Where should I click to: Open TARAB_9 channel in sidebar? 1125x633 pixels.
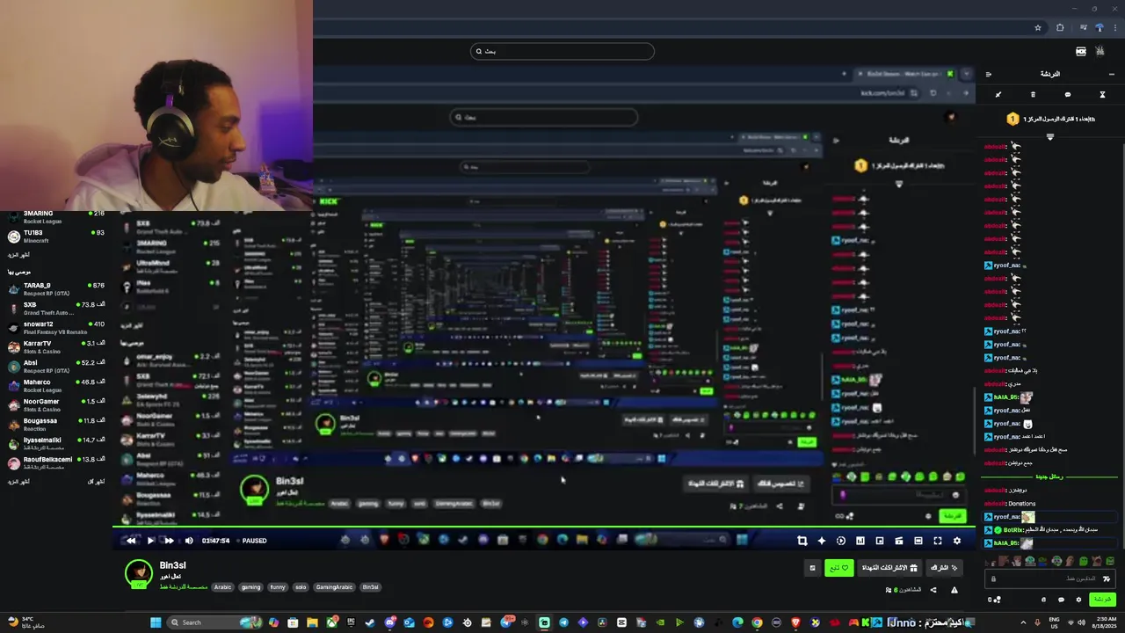pyautogui.click(x=54, y=289)
